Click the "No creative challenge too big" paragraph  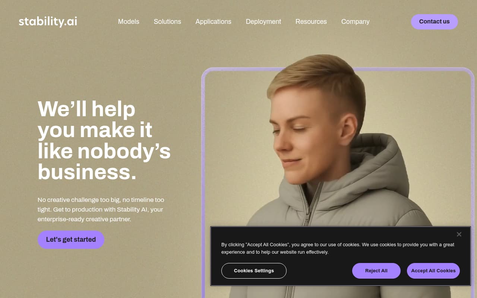coord(101,209)
